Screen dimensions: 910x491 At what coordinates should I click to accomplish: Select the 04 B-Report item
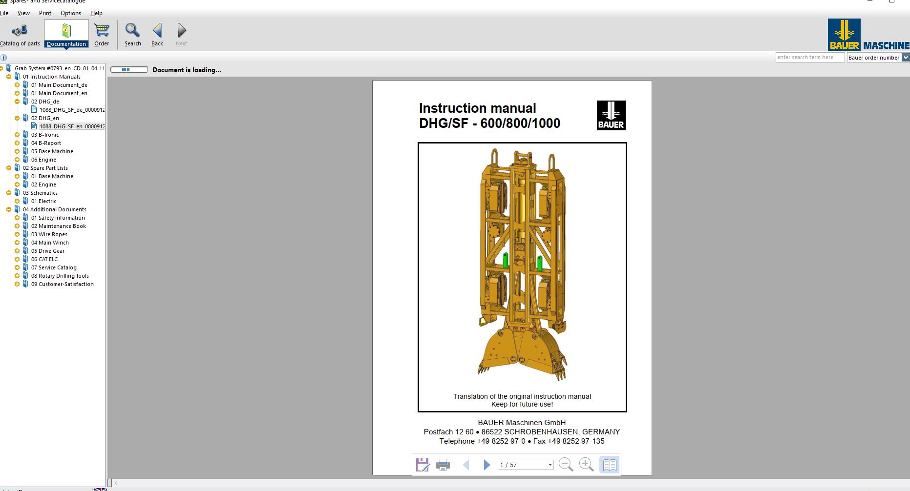click(46, 143)
